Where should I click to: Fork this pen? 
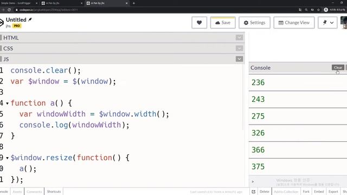306,191
